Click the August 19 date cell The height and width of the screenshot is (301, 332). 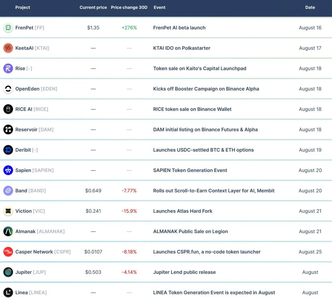[310, 150]
